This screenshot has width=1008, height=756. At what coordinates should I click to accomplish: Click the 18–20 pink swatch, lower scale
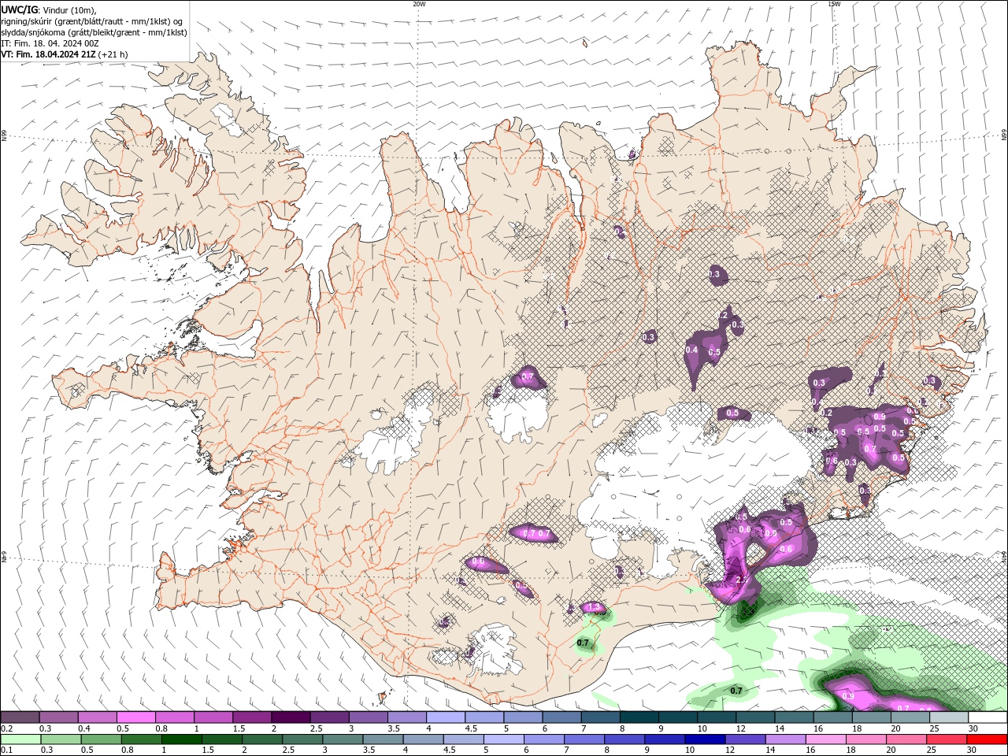865,739
